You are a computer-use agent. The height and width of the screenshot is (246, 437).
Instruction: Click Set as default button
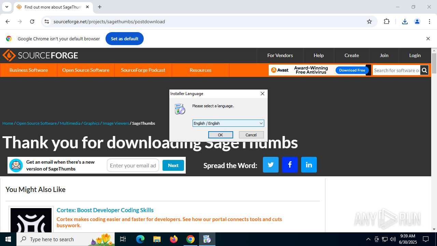(x=125, y=39)
